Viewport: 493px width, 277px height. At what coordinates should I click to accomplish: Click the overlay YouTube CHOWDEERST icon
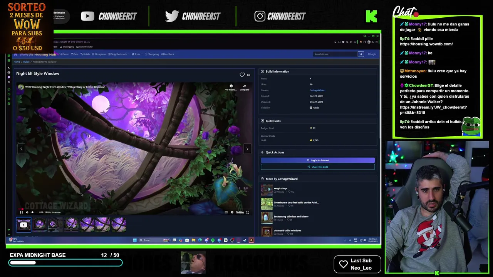[x=88, y=16]
